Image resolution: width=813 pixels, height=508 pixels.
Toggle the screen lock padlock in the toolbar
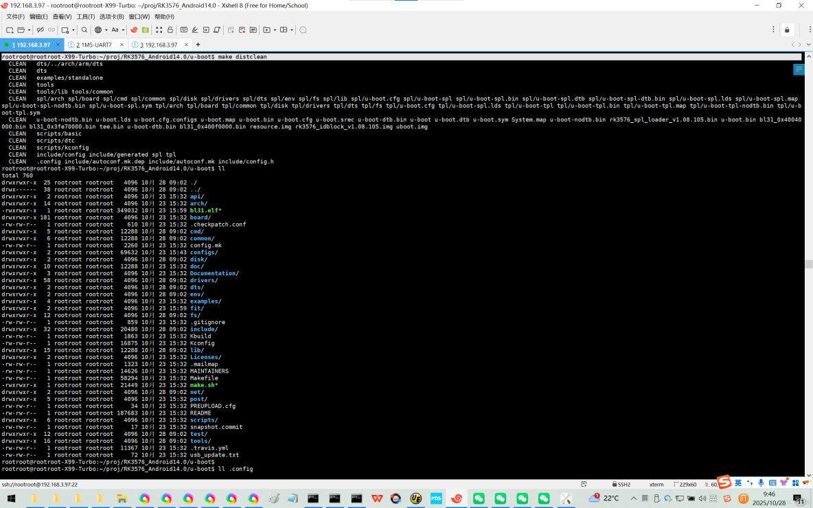coord(170,30)
